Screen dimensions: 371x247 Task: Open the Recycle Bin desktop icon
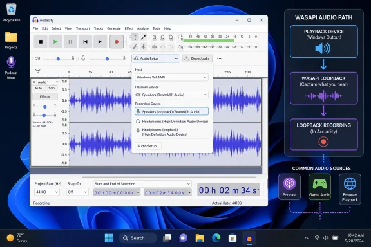tap(11, 12)
